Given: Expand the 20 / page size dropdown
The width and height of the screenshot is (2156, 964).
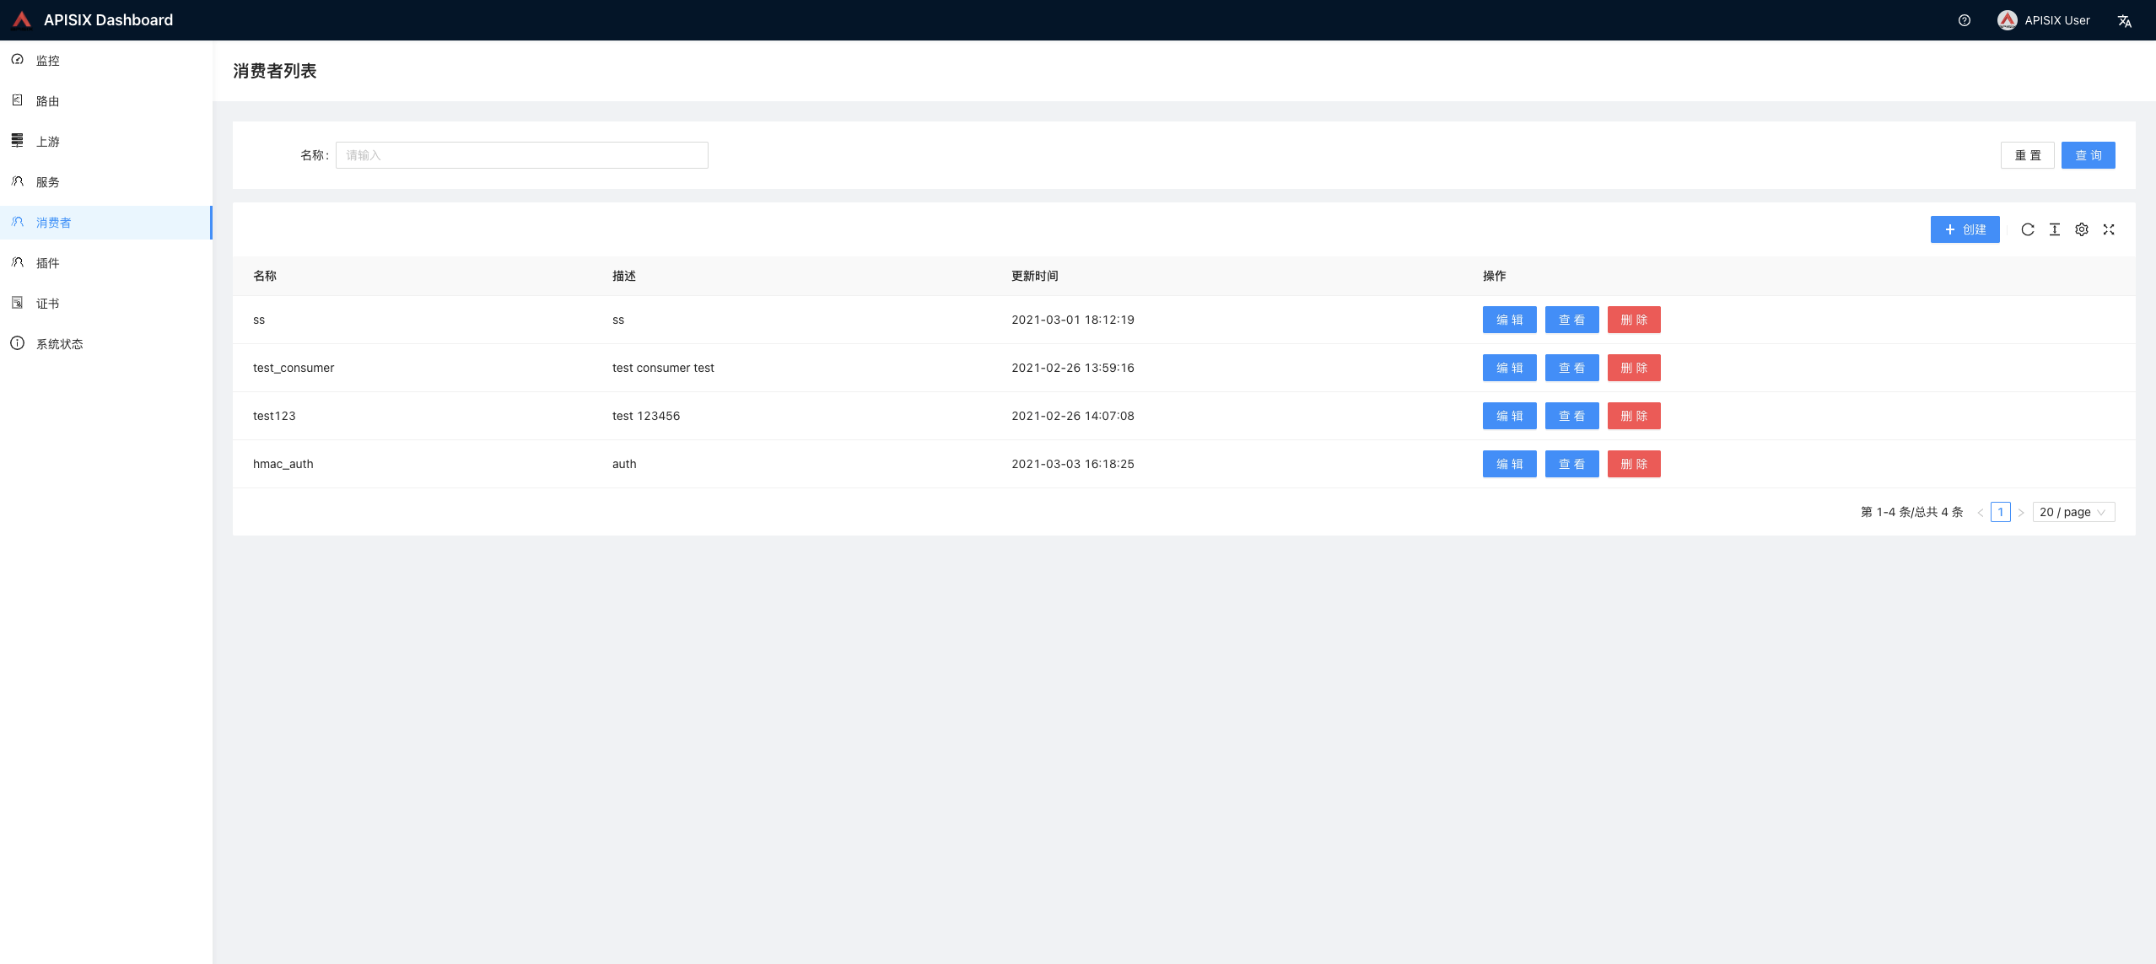Looking at the screenshot, I should pyautogui.click(x=2072, y=512).
